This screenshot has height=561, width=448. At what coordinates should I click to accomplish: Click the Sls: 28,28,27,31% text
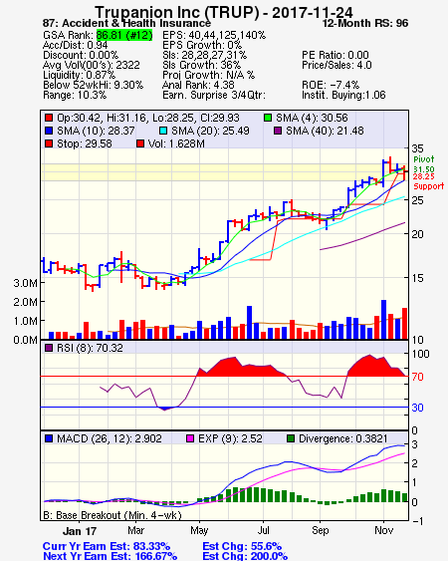pos(204,55)
